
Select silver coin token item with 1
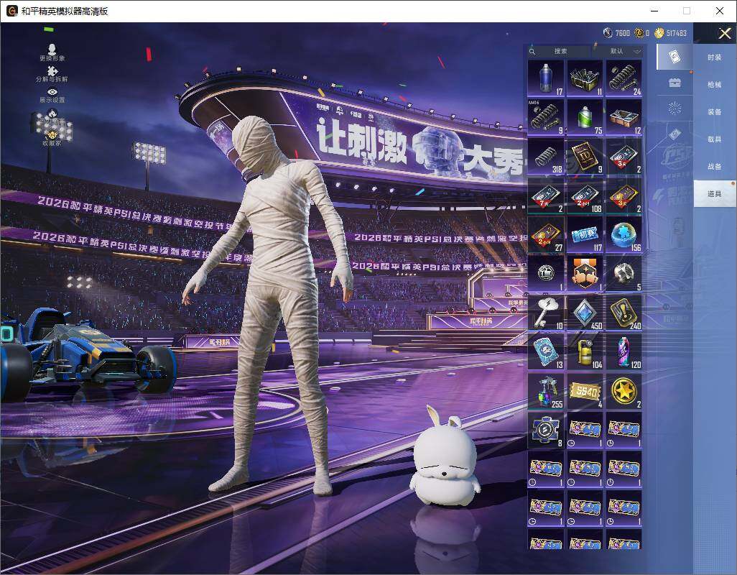[546, 274]
